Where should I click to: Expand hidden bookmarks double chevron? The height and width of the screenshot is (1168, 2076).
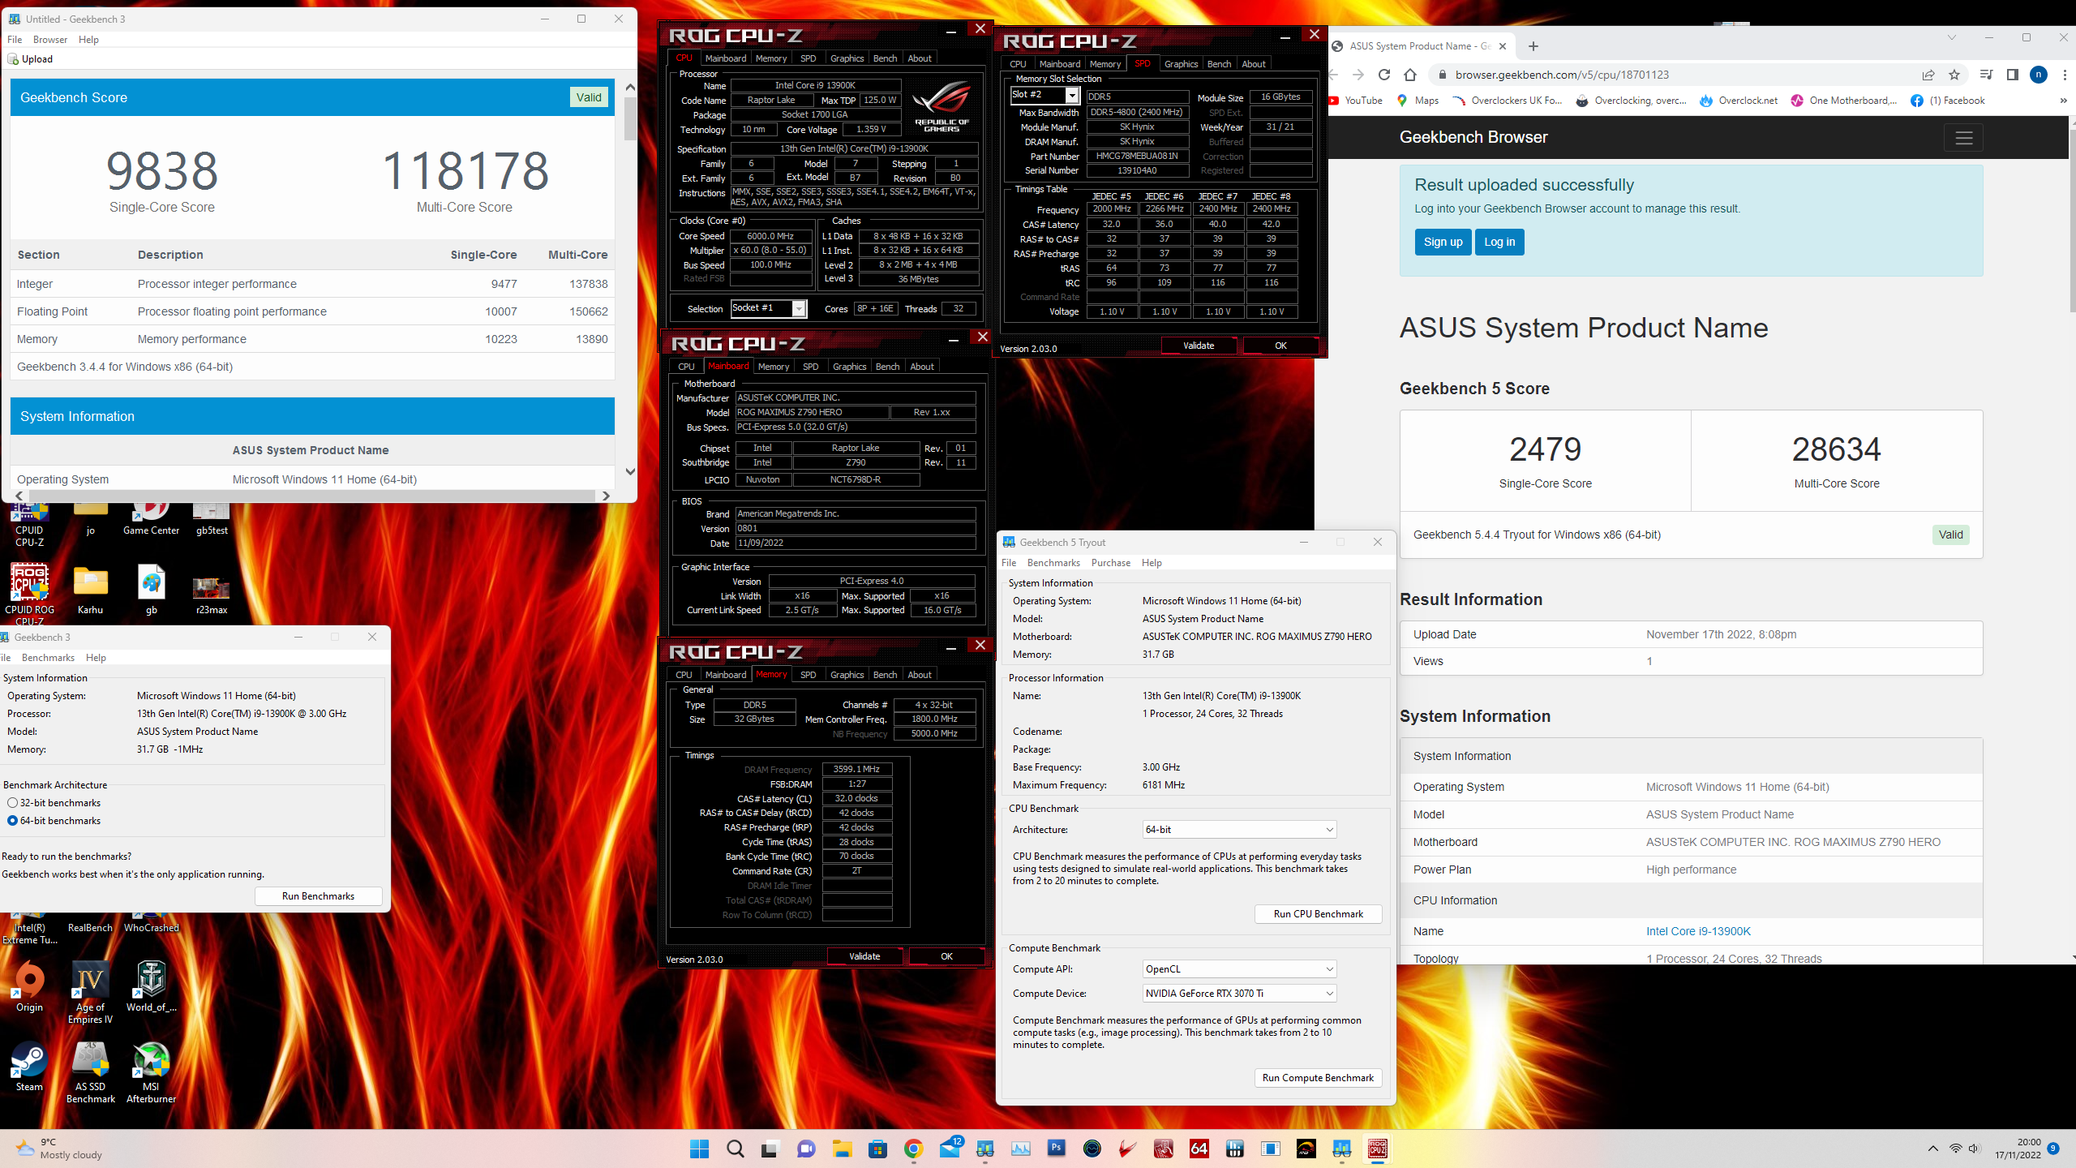coord(2063,101)
